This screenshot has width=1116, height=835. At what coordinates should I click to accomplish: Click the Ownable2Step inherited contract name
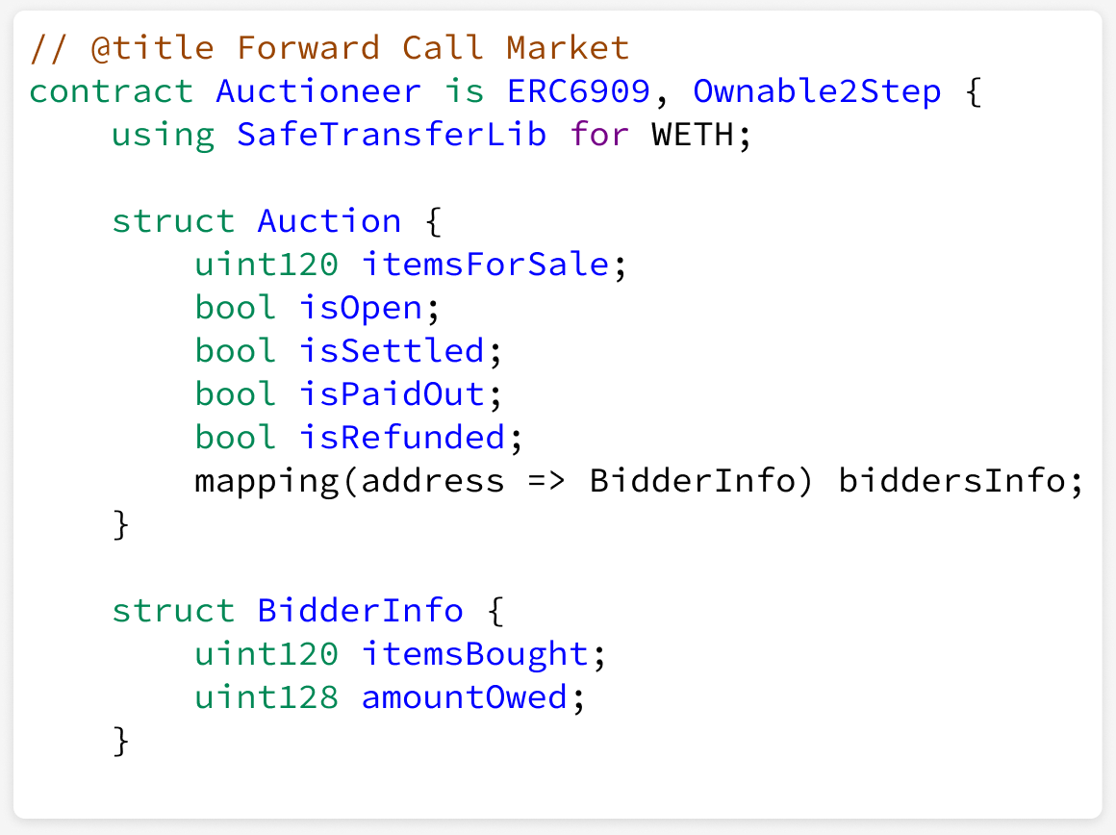point(817,93)
